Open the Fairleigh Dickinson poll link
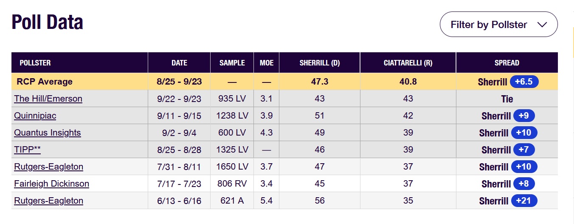This screenshot has width=574, height=224. pyautogui.click(x=51, y=184)
